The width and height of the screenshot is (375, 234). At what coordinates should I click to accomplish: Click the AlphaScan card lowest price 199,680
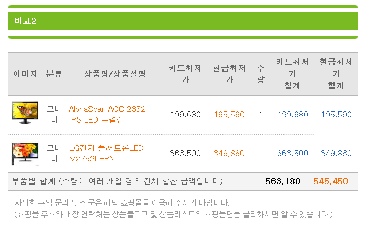coord(186,115)
